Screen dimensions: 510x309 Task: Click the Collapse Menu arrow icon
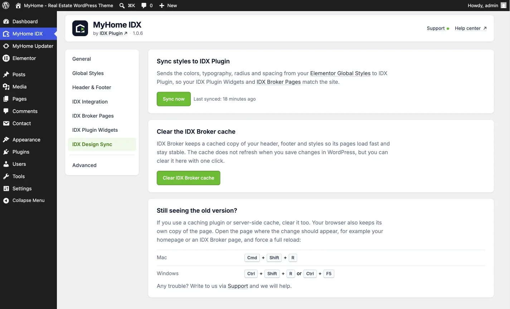tap(6, 201)
